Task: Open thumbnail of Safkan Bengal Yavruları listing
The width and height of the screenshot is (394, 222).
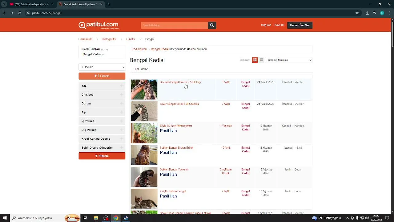Action: click(144, 177)
